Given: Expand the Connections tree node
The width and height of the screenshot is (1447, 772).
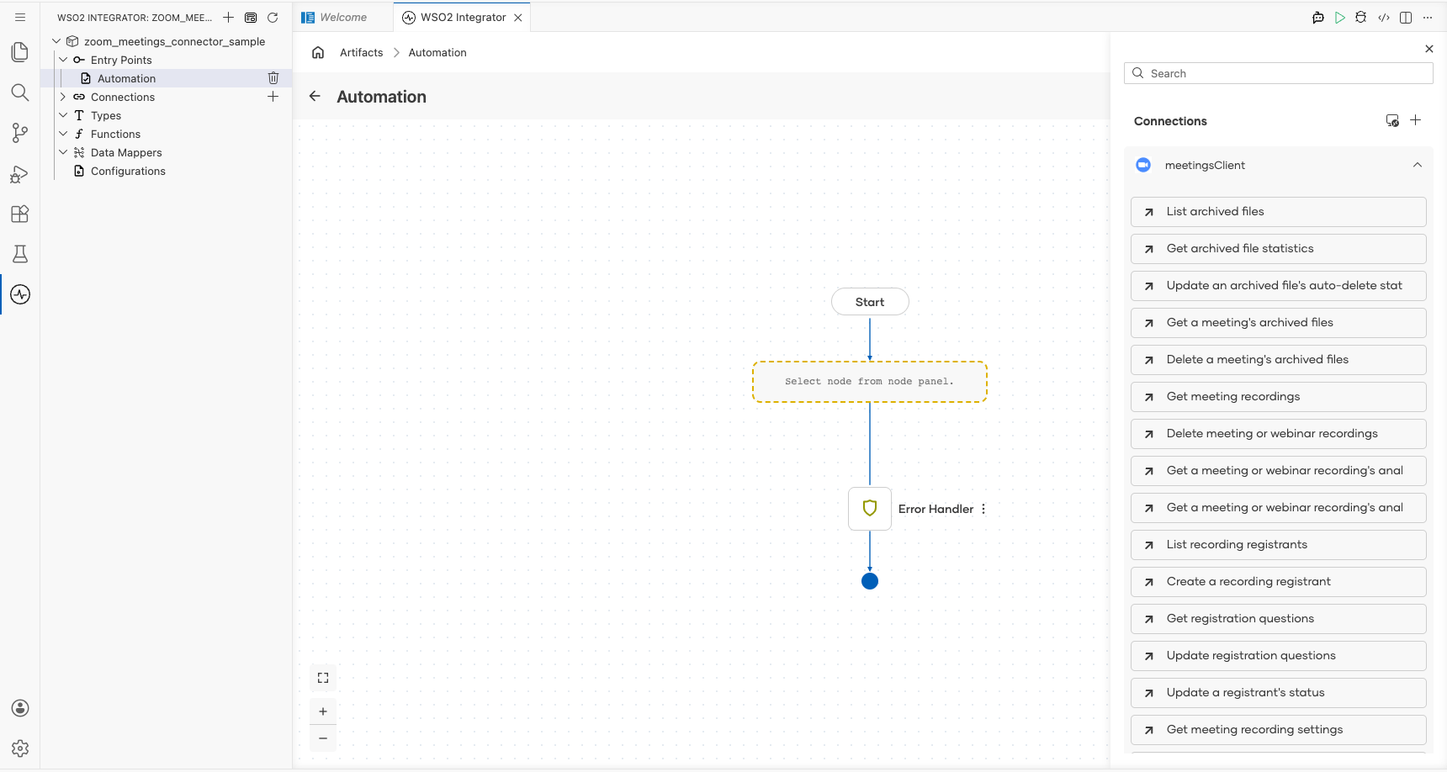Looking at the screenshot, I should click(63, 97).
